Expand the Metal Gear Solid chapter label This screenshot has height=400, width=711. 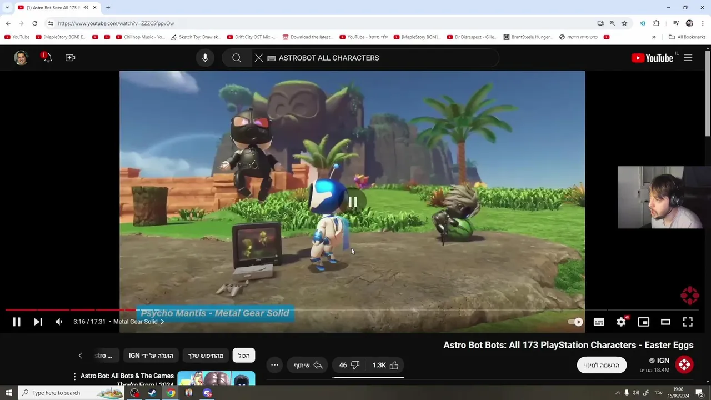[x=138, y=322]
